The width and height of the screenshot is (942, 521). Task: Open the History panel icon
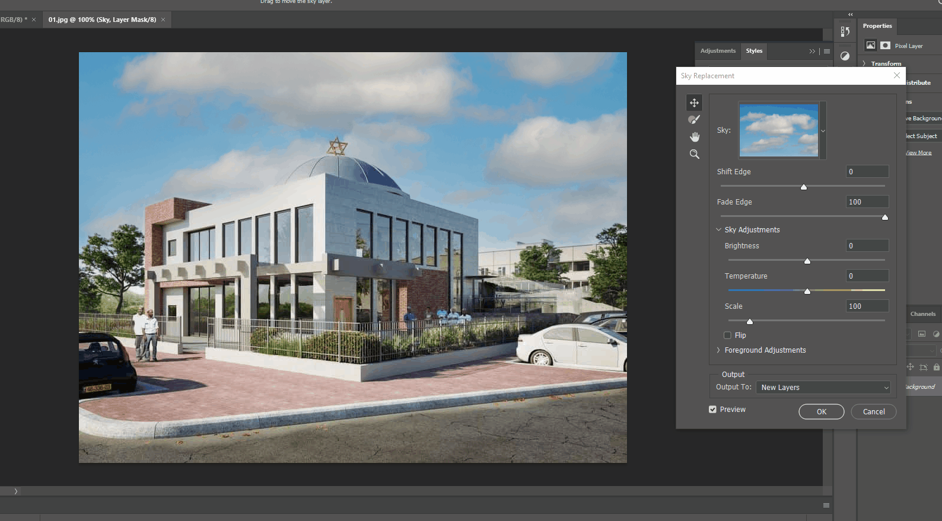[845, 31]
